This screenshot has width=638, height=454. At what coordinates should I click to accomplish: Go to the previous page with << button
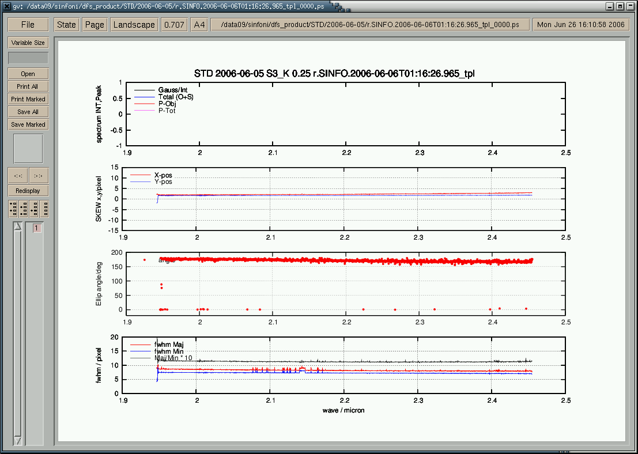pos(18,175)
